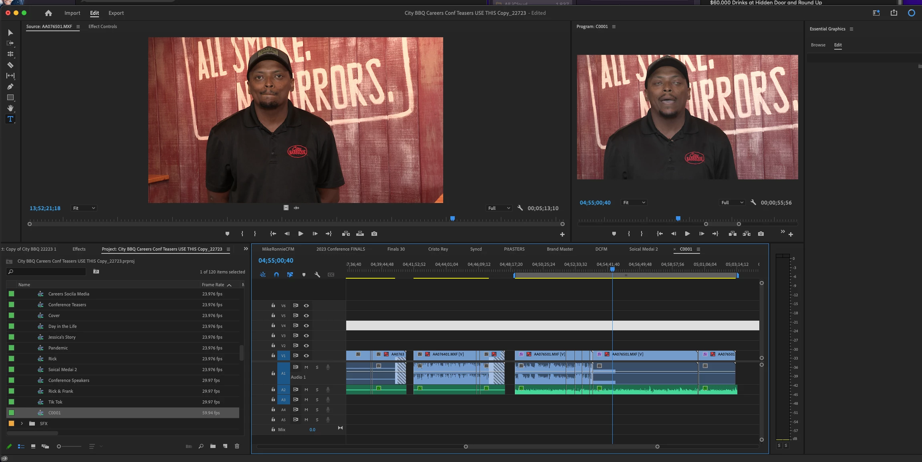Image resolution: width=922 pixels, height=462 pixels.
Task: Open Program monitor Full resolution dropdown
Action: click(x=732, y=203)
